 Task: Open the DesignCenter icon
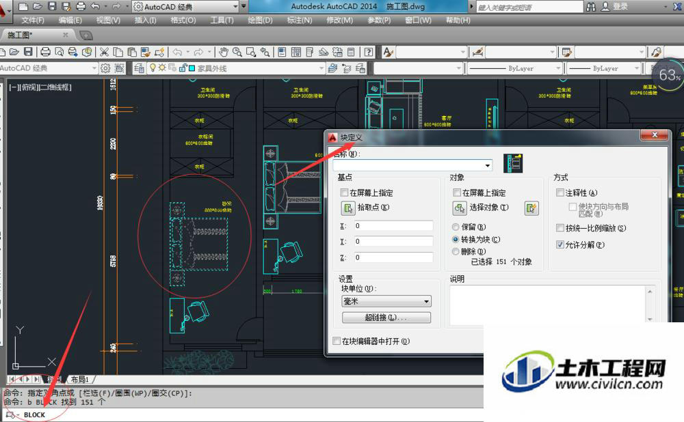pos(295,53)
